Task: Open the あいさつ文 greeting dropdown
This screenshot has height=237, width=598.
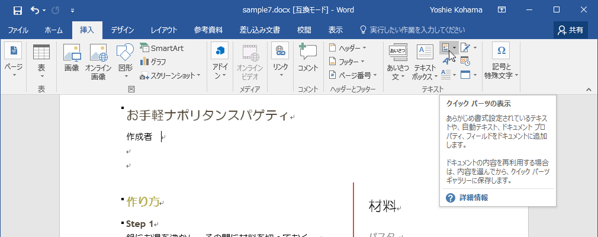Action: click(398, 62)
